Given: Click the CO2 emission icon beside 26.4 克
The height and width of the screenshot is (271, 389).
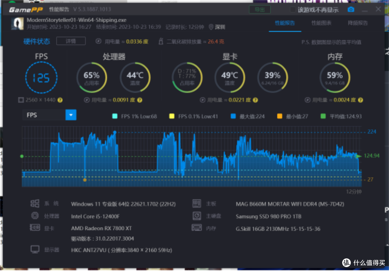Looking at the screenshot, I should coord(161,41).
